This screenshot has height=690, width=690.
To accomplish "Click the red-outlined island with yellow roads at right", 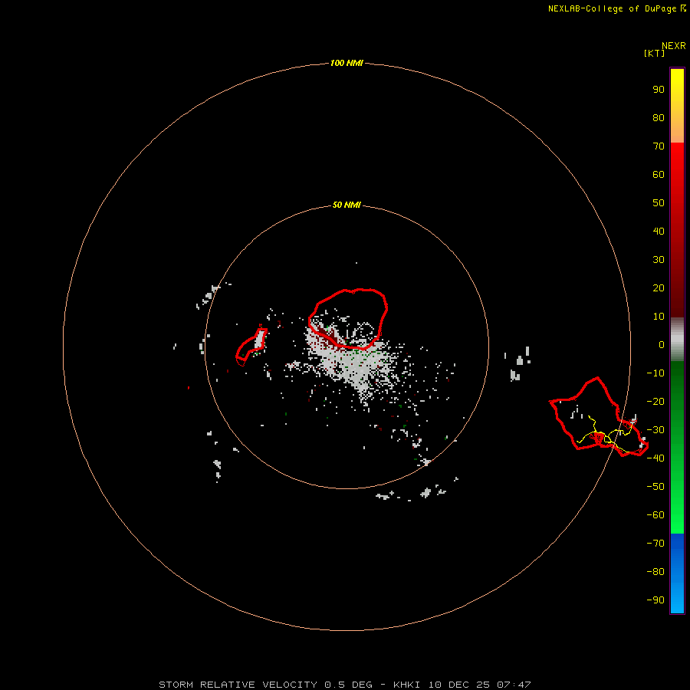I will click(599, 417).
